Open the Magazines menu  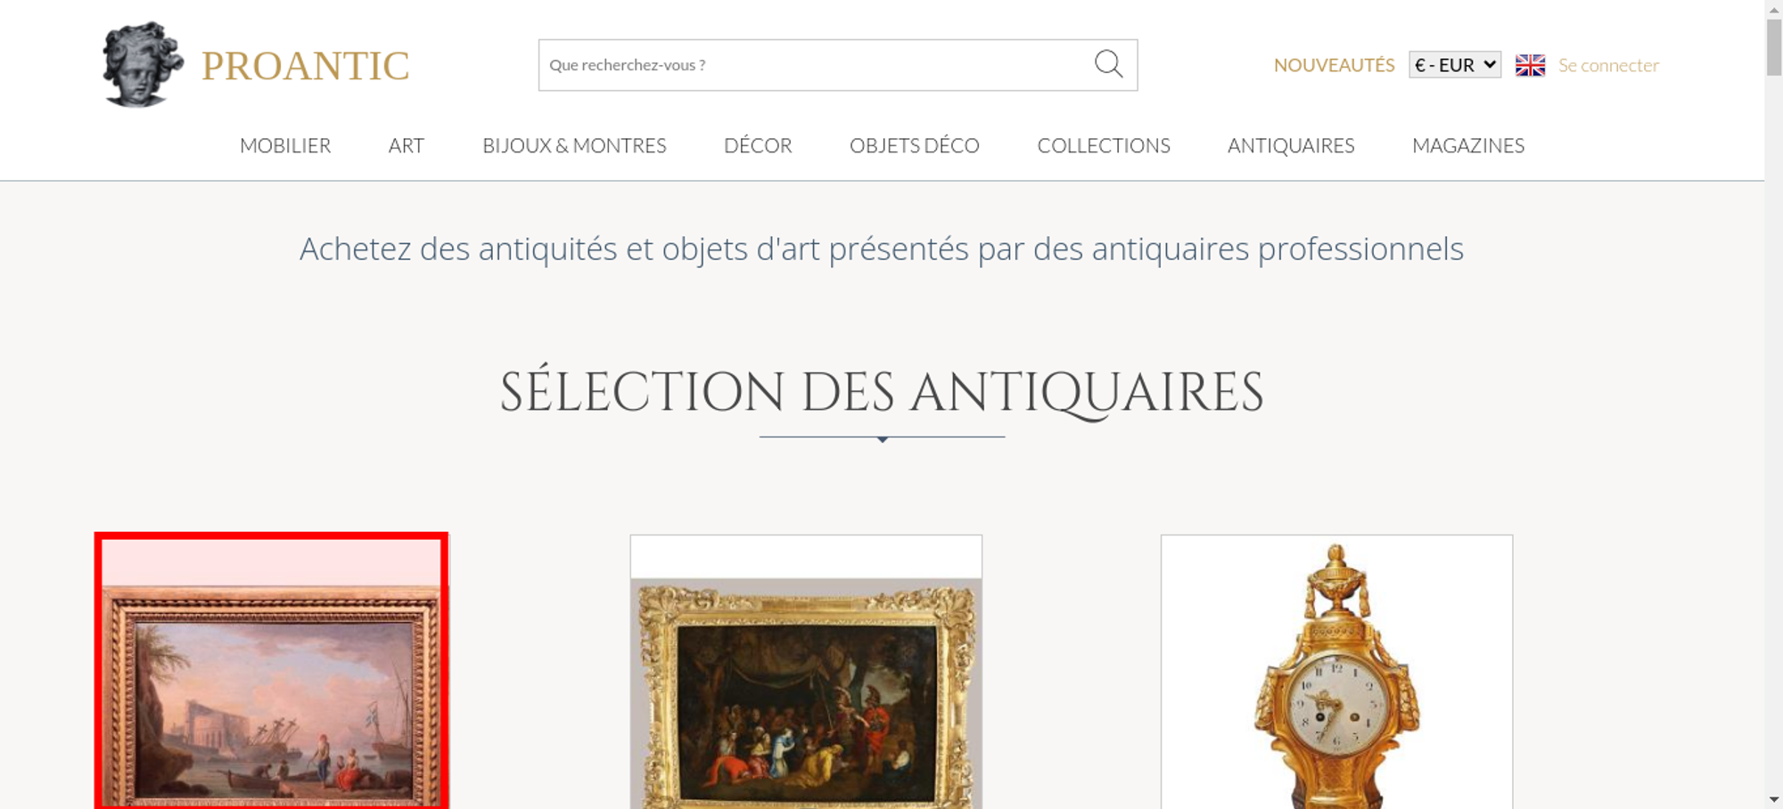pos(1468,145)
